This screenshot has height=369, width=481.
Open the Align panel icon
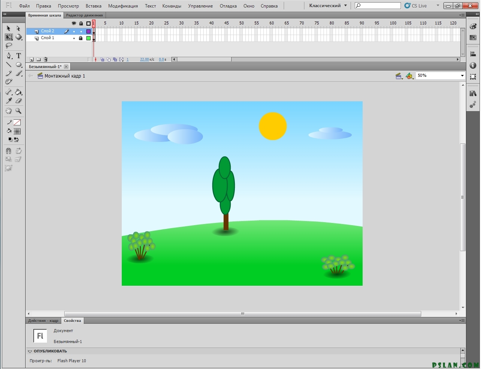pyautogui.click(x=473, y=54)
